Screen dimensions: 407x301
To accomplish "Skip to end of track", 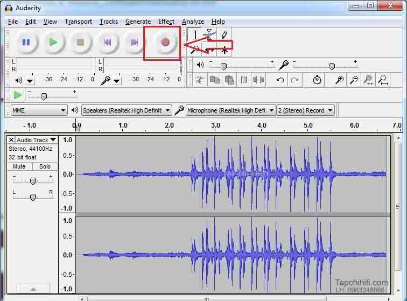I will click(134, 42).
